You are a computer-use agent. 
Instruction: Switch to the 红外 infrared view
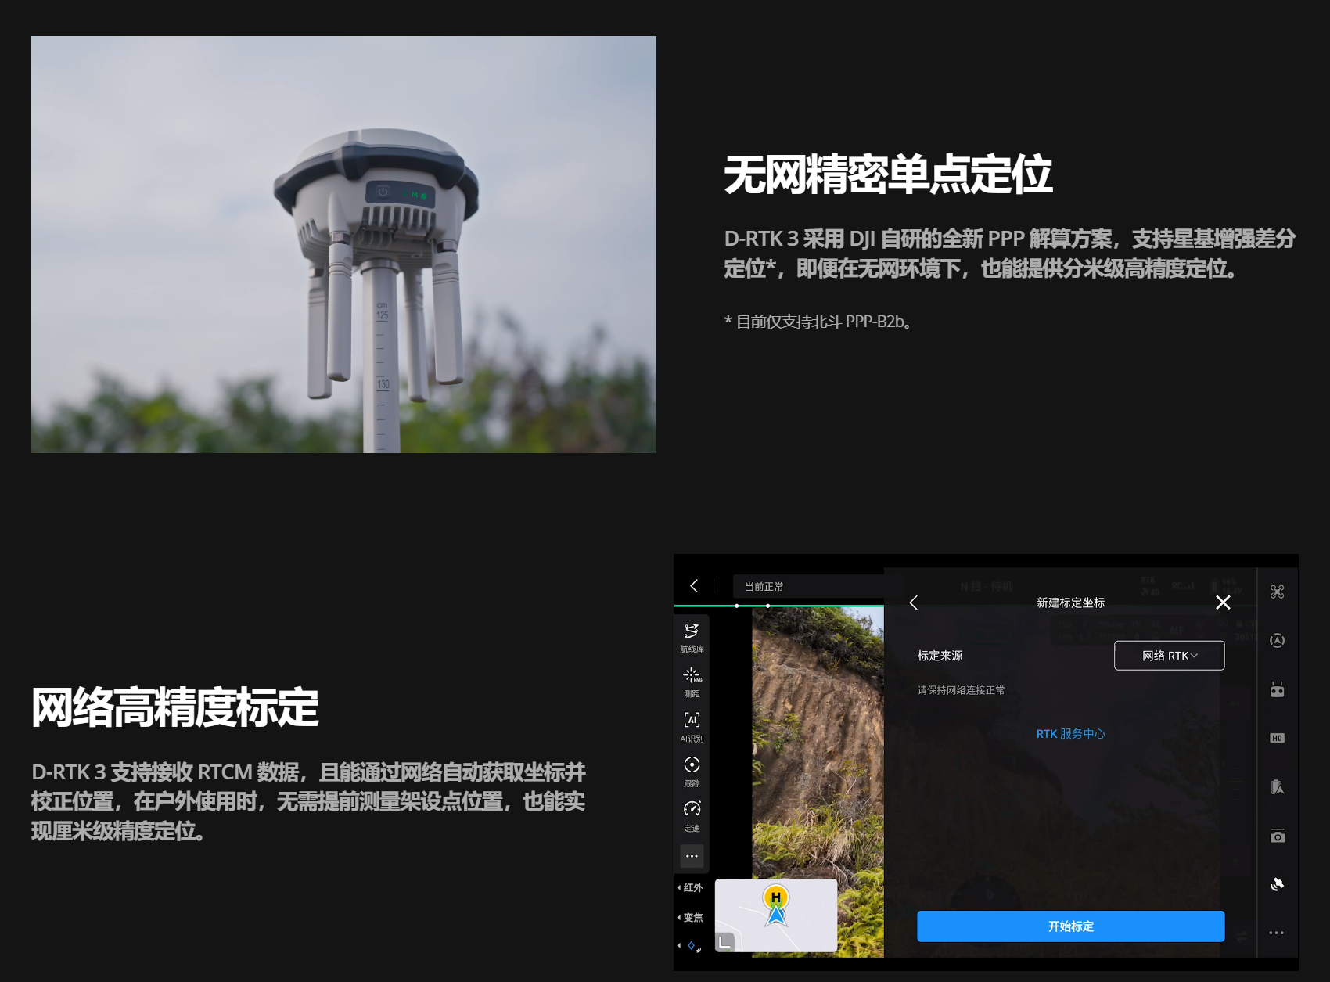pyautogui.click(x=692, y=887)
